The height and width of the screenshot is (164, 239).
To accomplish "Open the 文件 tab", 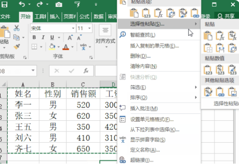I will (5, 16).
